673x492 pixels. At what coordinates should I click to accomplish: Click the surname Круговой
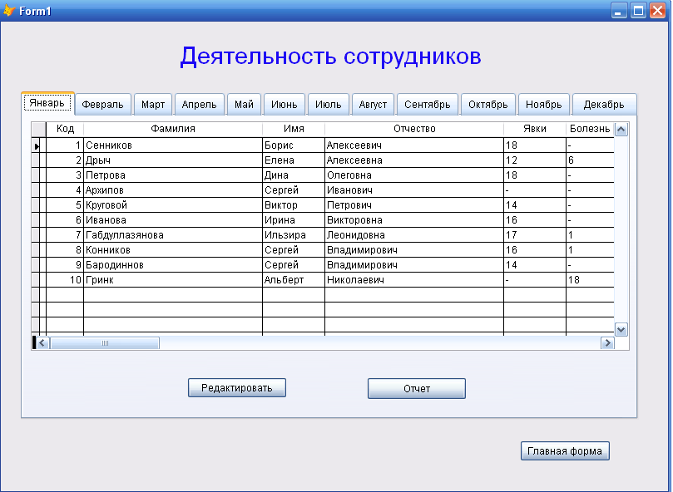173,205
